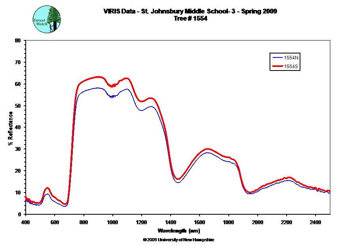The height and width of the screenshot is (246, 359).
Task: Click the red curve's last small hump peak
Action: [x=289, y=177]
